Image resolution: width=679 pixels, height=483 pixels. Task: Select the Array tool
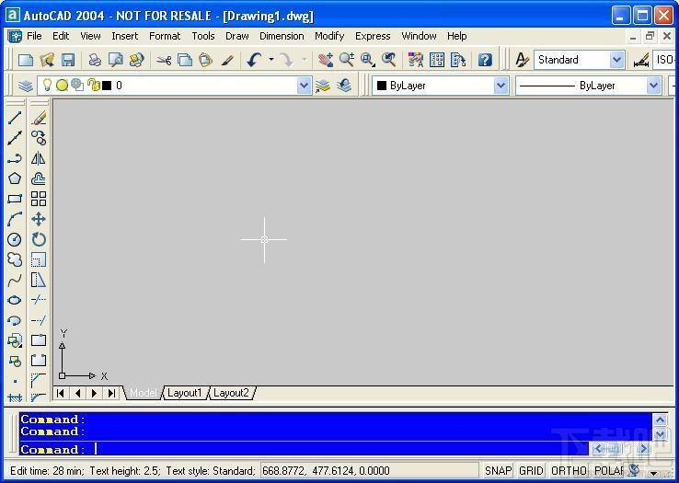[39, 199]
